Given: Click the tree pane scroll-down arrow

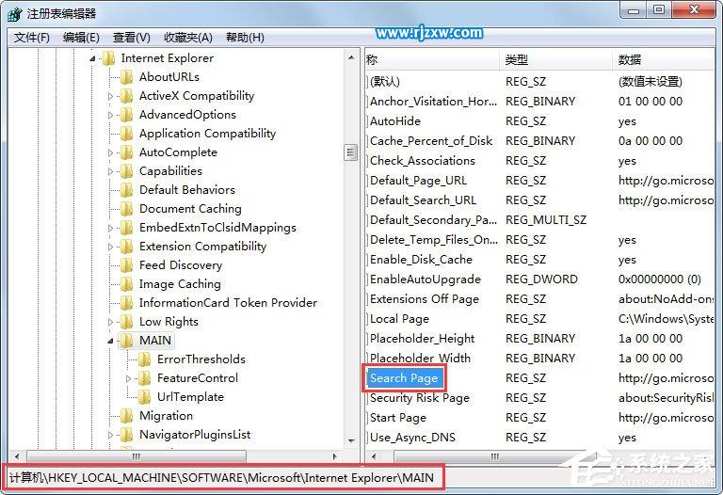Looking at the screenshot, I should pyautogui.click(x=351, y=440).
